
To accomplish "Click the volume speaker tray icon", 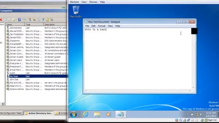I will pyautogui.click(x=201, y=114).
